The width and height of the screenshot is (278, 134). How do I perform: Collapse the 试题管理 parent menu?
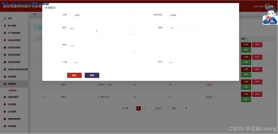point(14,84)
